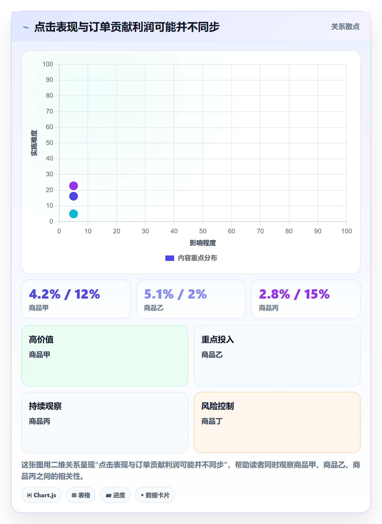Select the purple scatter point on the chart
This screenshot has width=382, height=524.
(x=73, y=186)
